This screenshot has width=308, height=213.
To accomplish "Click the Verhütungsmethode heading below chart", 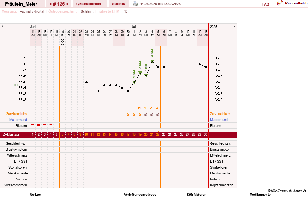I will point(140,195).
